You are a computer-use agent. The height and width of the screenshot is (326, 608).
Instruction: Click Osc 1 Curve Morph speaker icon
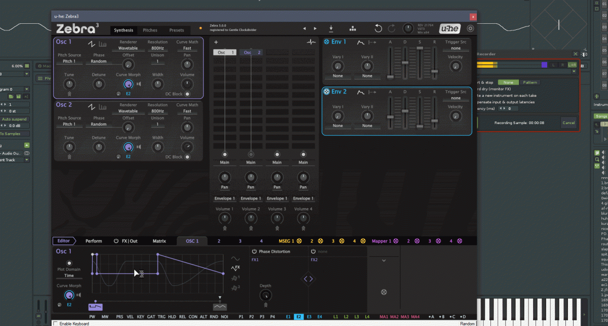(139, 84)
